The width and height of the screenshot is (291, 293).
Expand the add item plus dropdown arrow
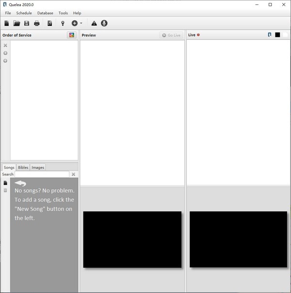(x=81, y=23)
